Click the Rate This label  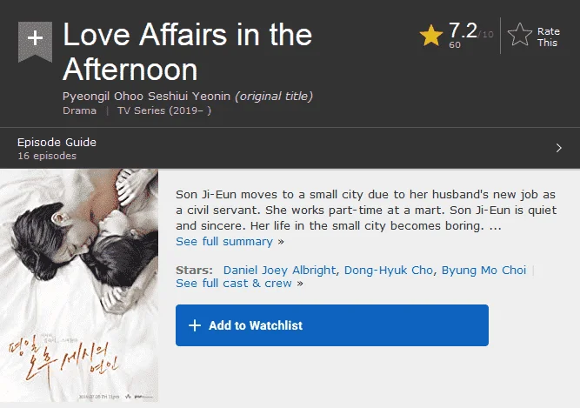click(548, 37)
